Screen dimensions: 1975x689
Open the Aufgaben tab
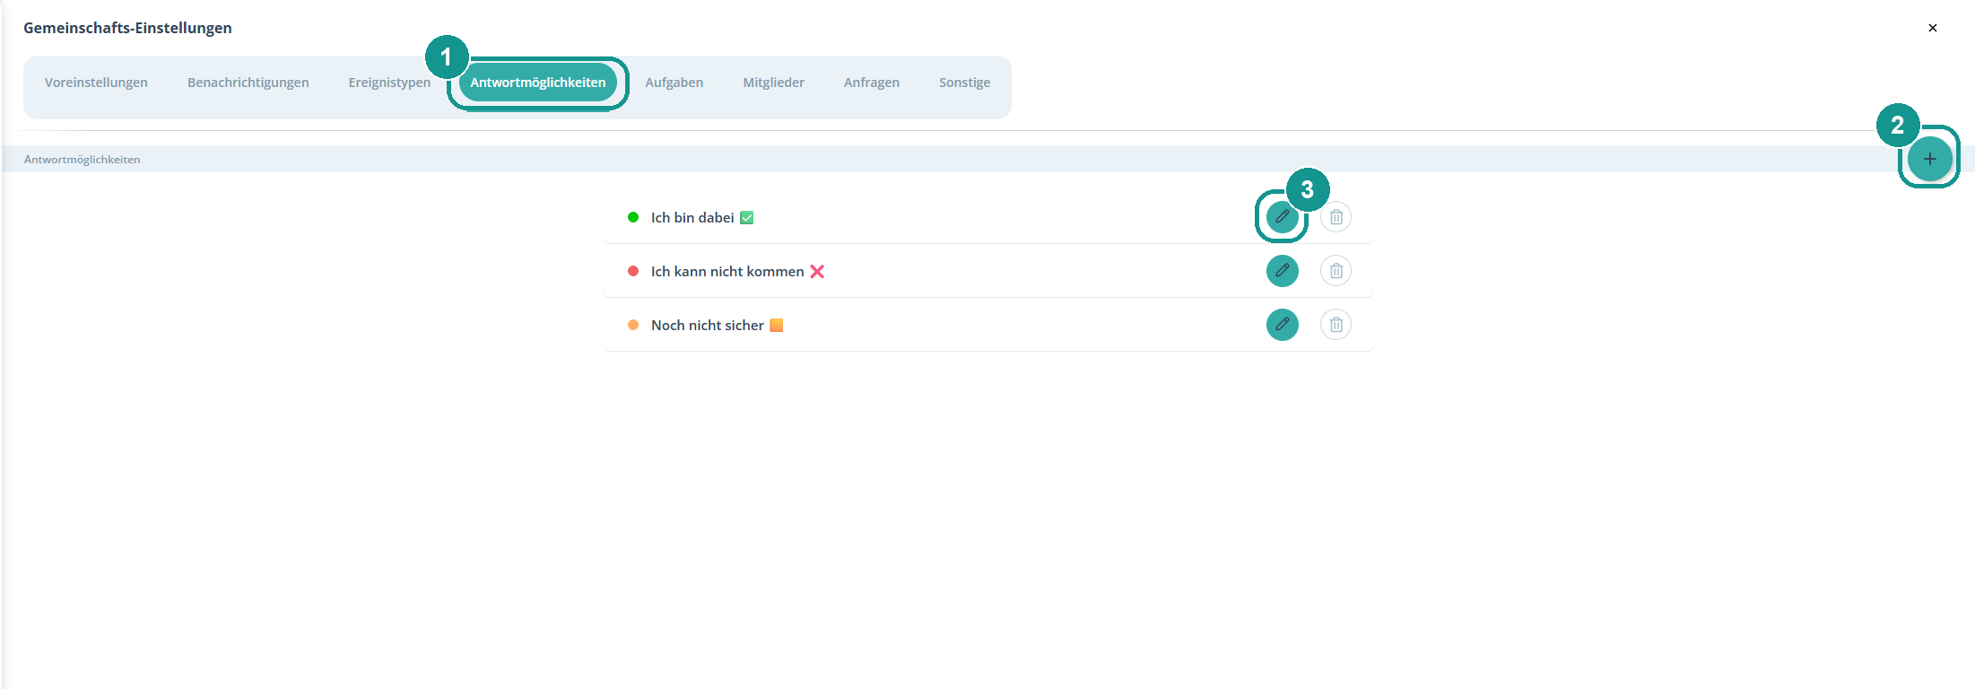(674, 83)
